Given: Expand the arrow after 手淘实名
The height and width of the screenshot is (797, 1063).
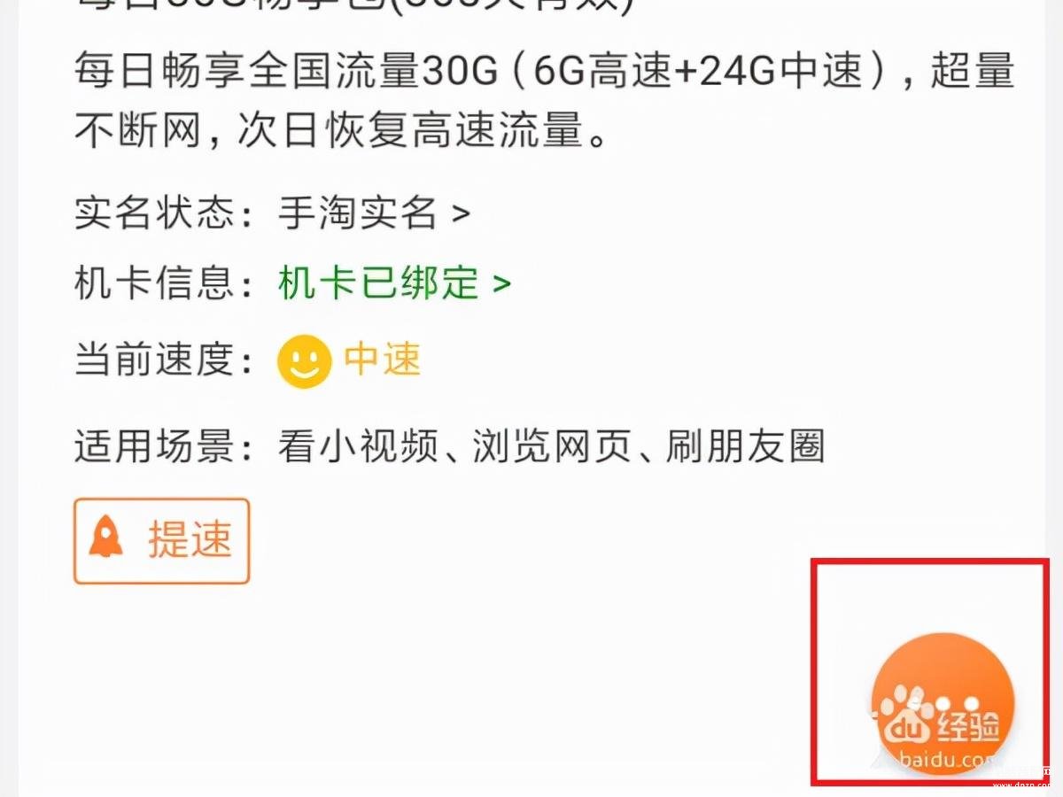Looking at the screenshot, I should click(x=461, y=214).
